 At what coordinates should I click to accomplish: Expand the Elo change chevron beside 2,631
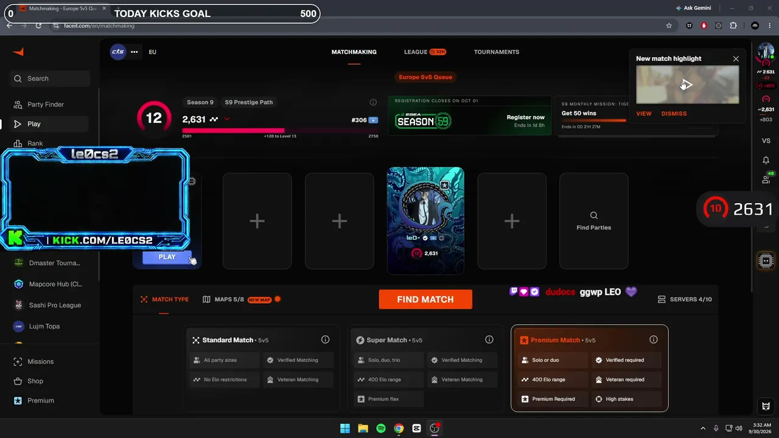click(x=227, y=119)
